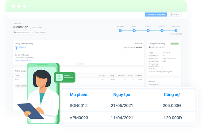Click the green ID card badge icon
Image resolution: width=204 pixels, height=131 pixels.
pyautogui.click(x=59, y=77)
